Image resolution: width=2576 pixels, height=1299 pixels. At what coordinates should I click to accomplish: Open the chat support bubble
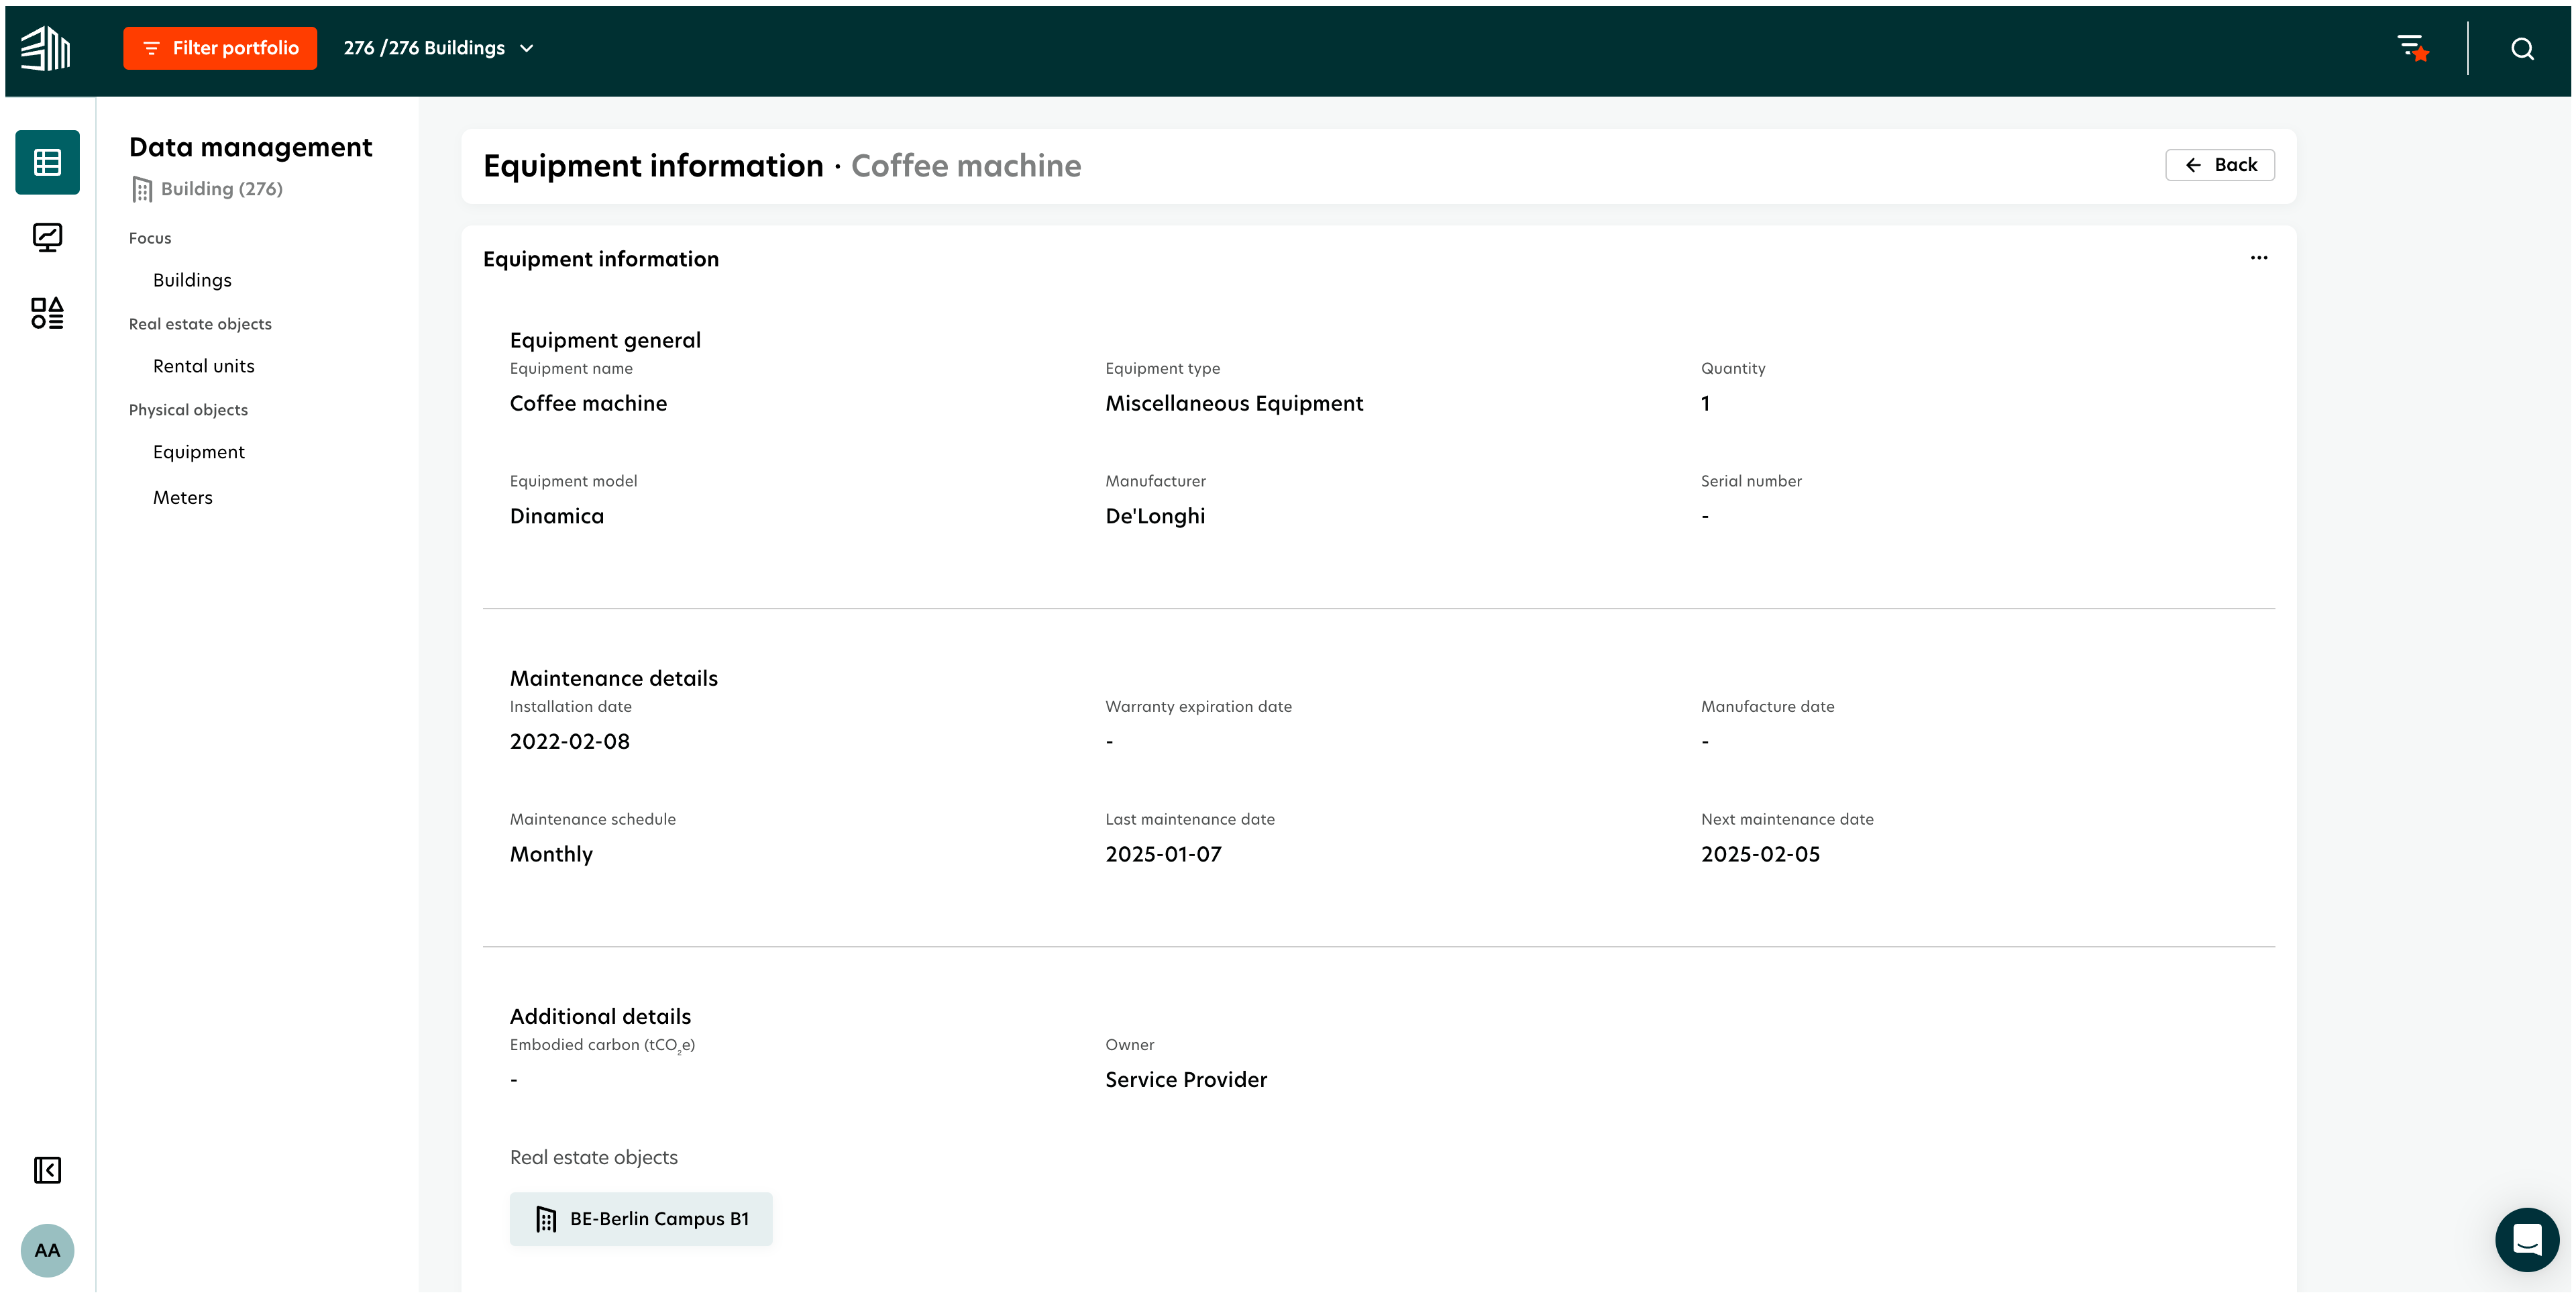click(x=2527, y=1240)
